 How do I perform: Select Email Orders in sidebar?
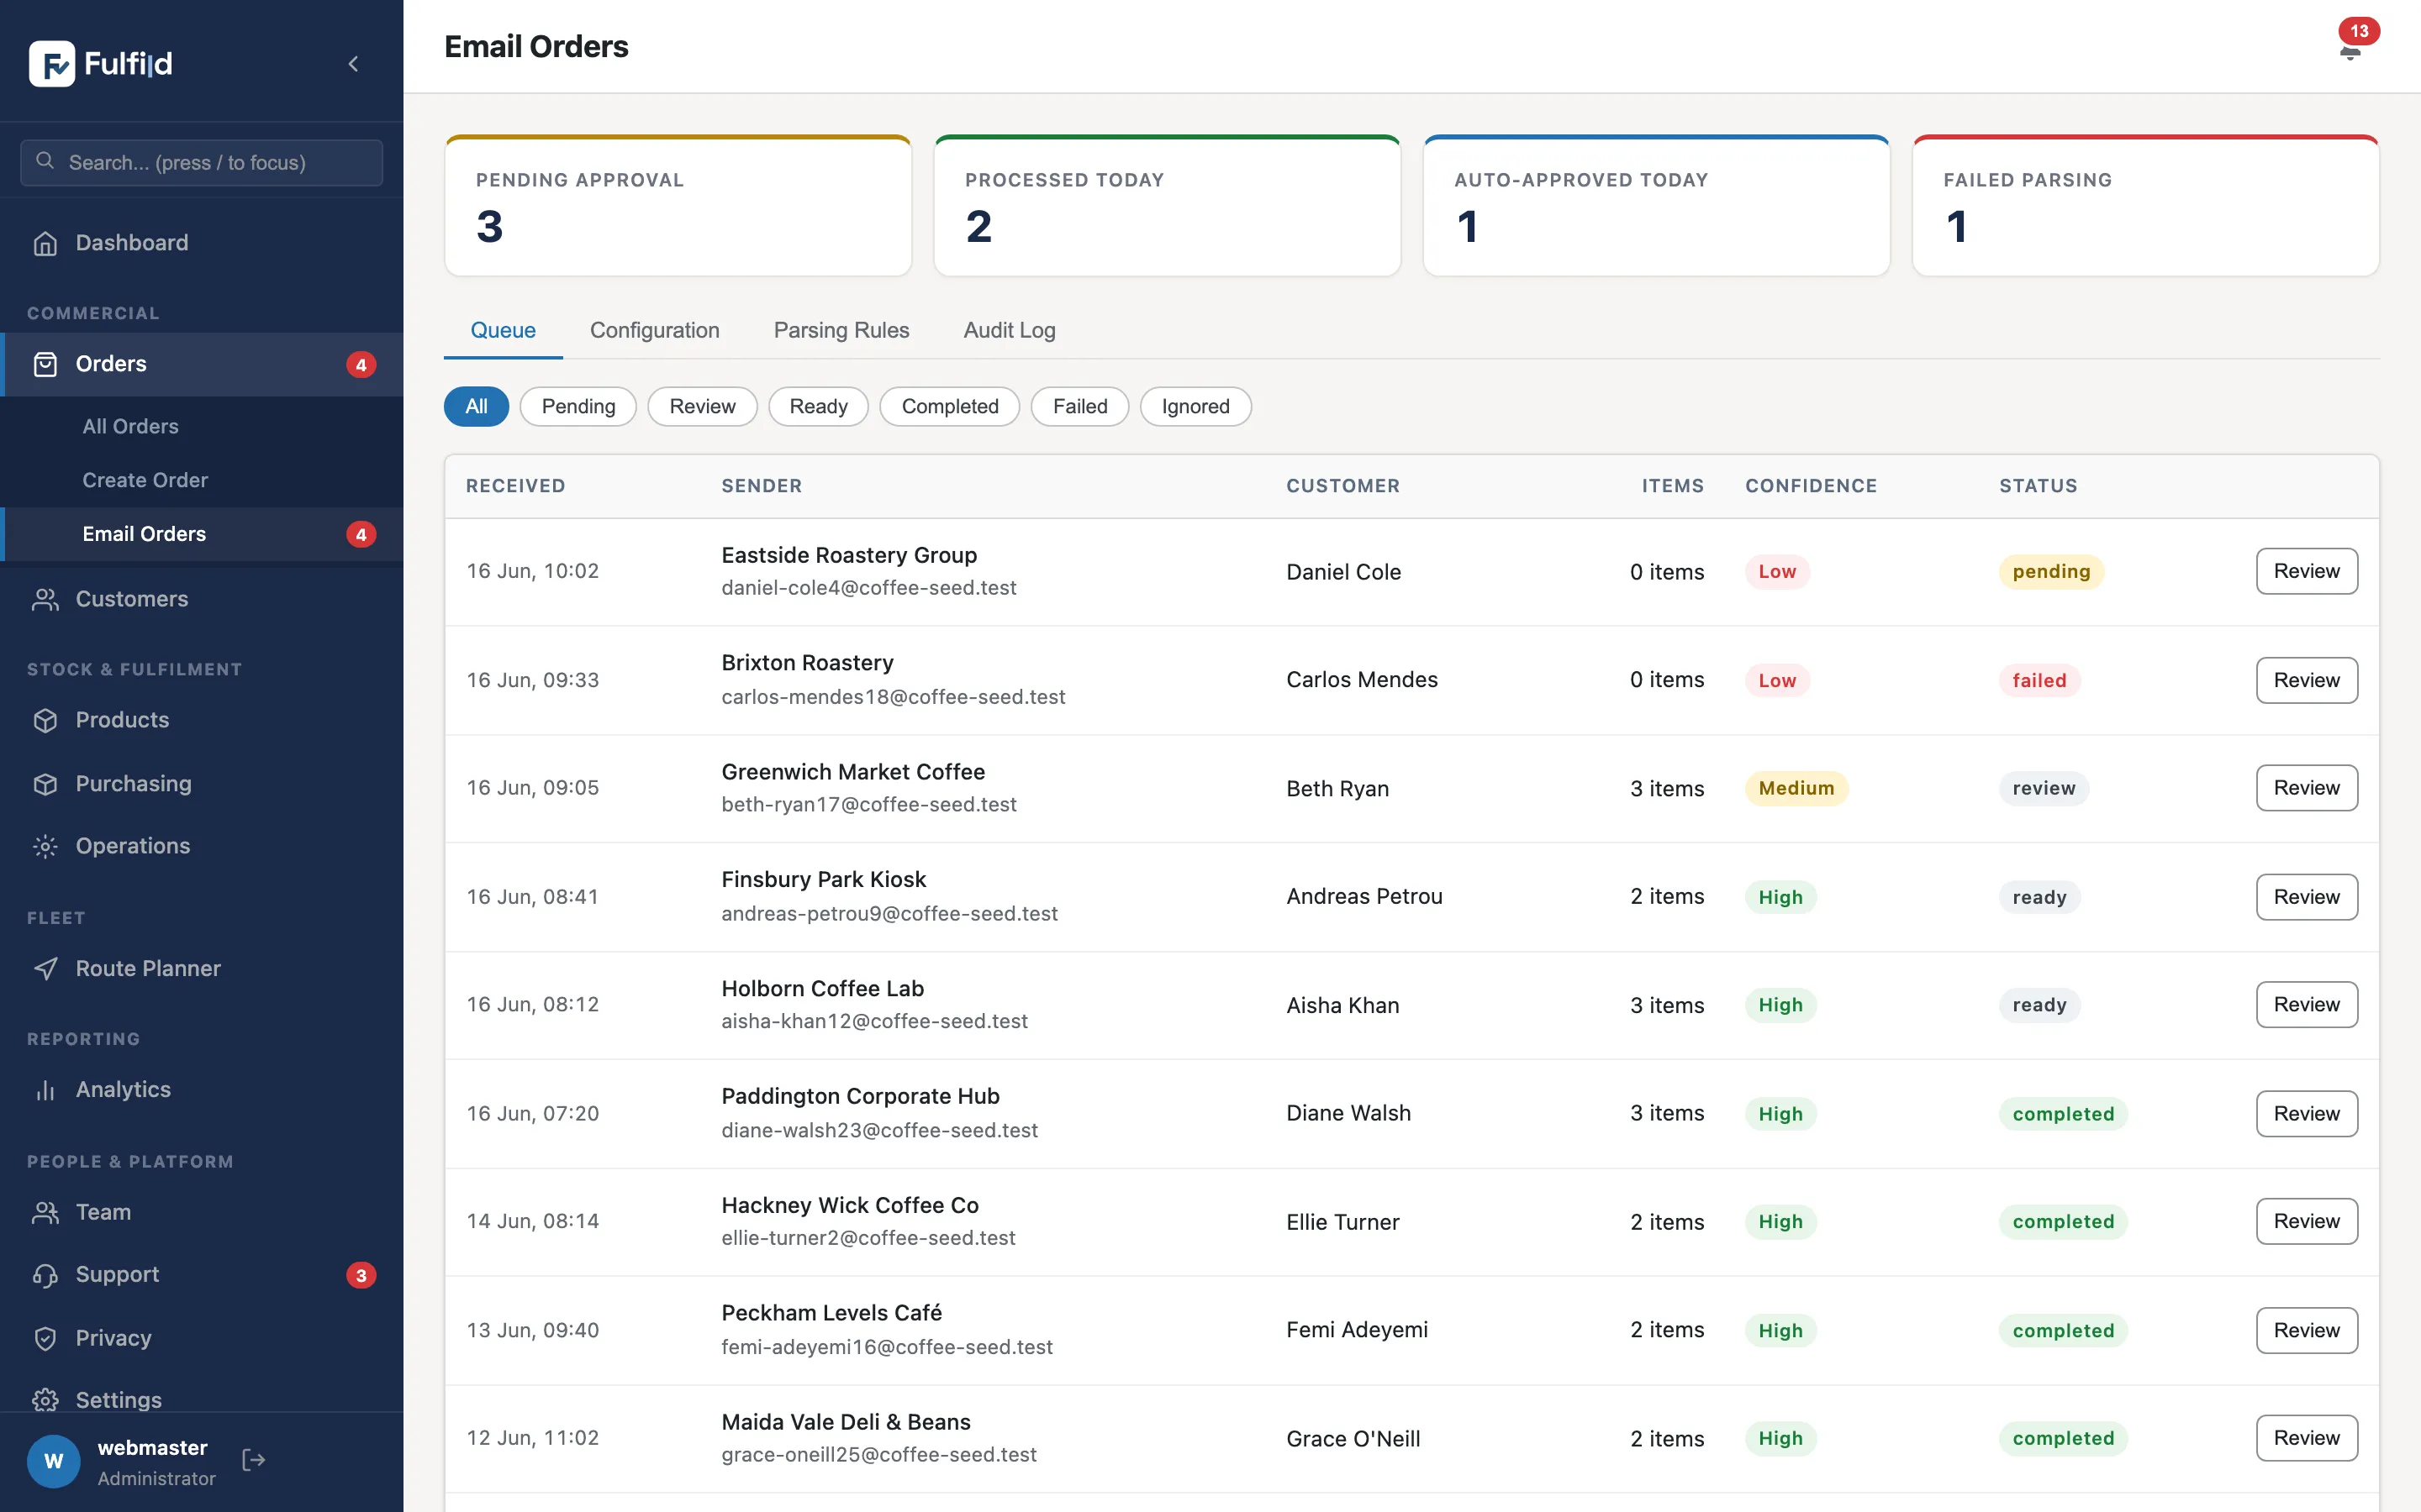[201, 534]
